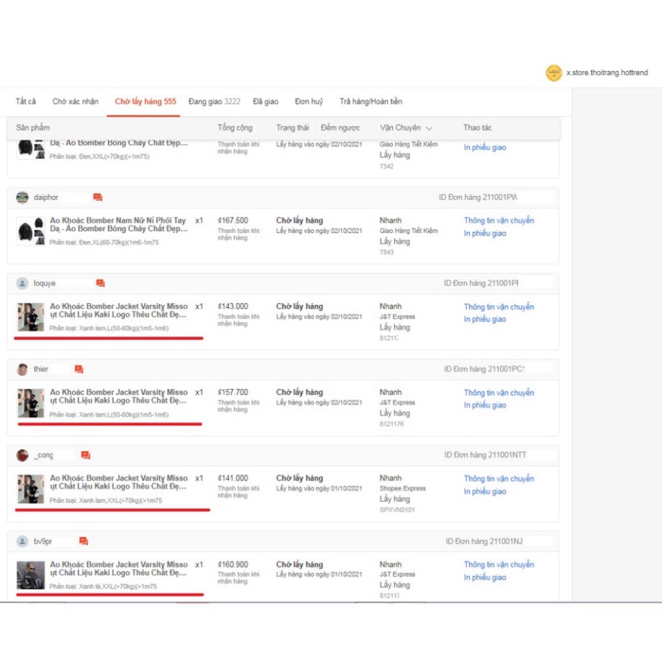This screenshot has height=662, width=662.
Task: Open the Đơn huỷ tab
Action: click(x=309, y=101)
